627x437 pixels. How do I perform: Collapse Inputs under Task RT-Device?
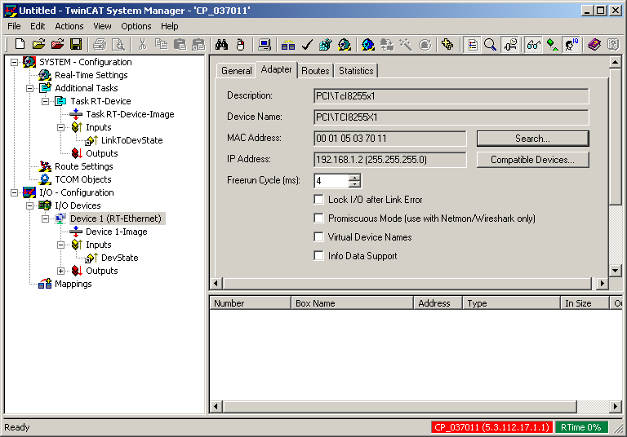[x=60, y=127]
